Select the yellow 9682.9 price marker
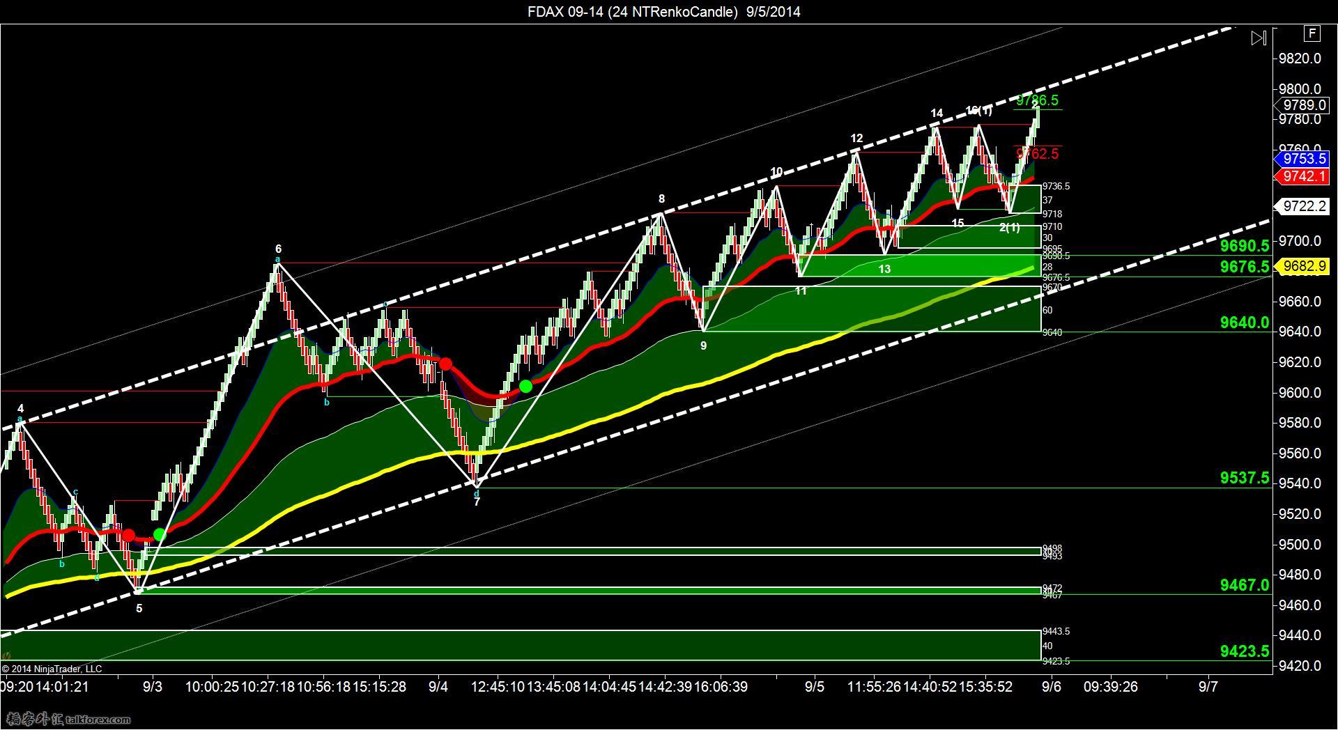 tap(1303, 266)
